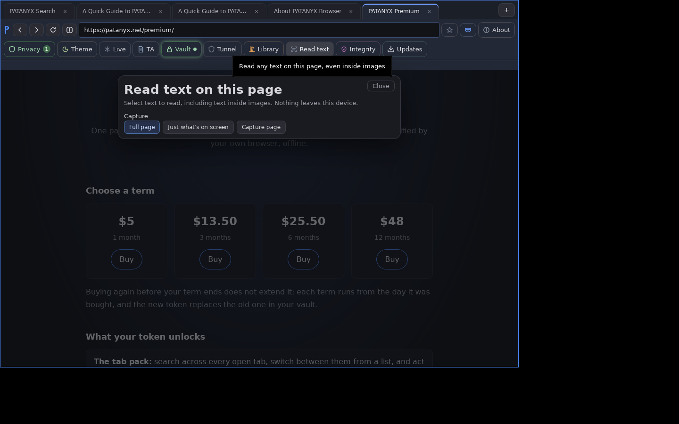Toggle the Read text tool
679x424 pixels.
tap(310, 49)
